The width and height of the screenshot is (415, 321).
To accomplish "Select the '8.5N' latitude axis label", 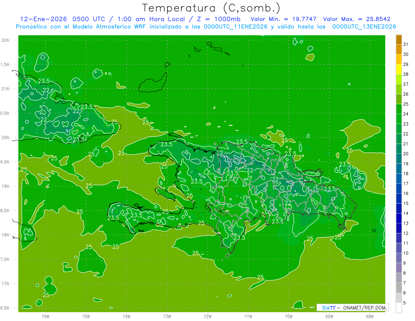I will click(x=5, y=211).
